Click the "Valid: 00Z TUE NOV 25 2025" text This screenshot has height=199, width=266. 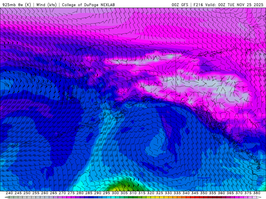pos(234,5)
